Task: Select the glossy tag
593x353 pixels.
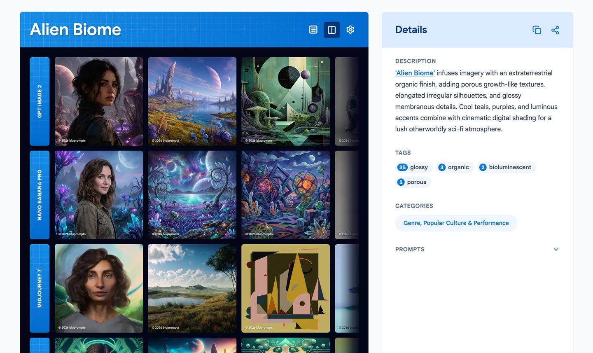Action: tap(414, 167)
